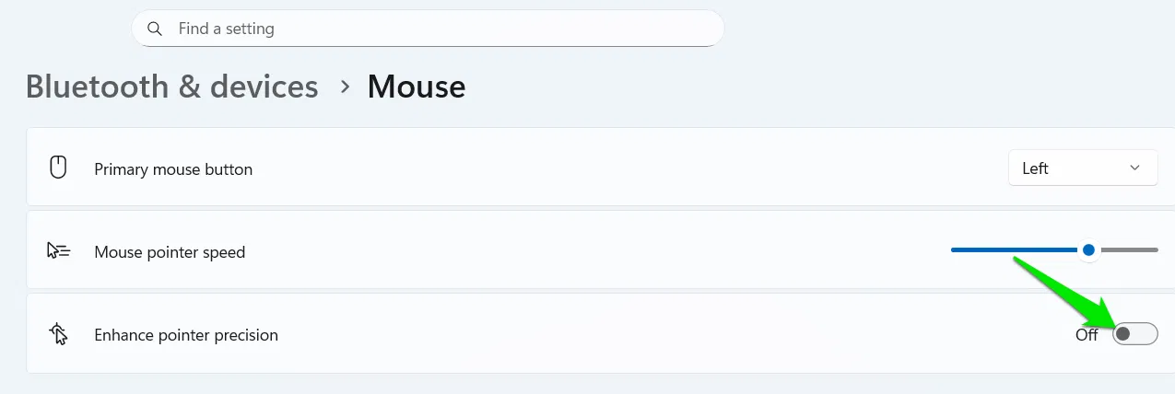Screen dimensions: 1175x394
Task: Expand the chevron arrow beside 'Left'
Action: coord(1134,168)
